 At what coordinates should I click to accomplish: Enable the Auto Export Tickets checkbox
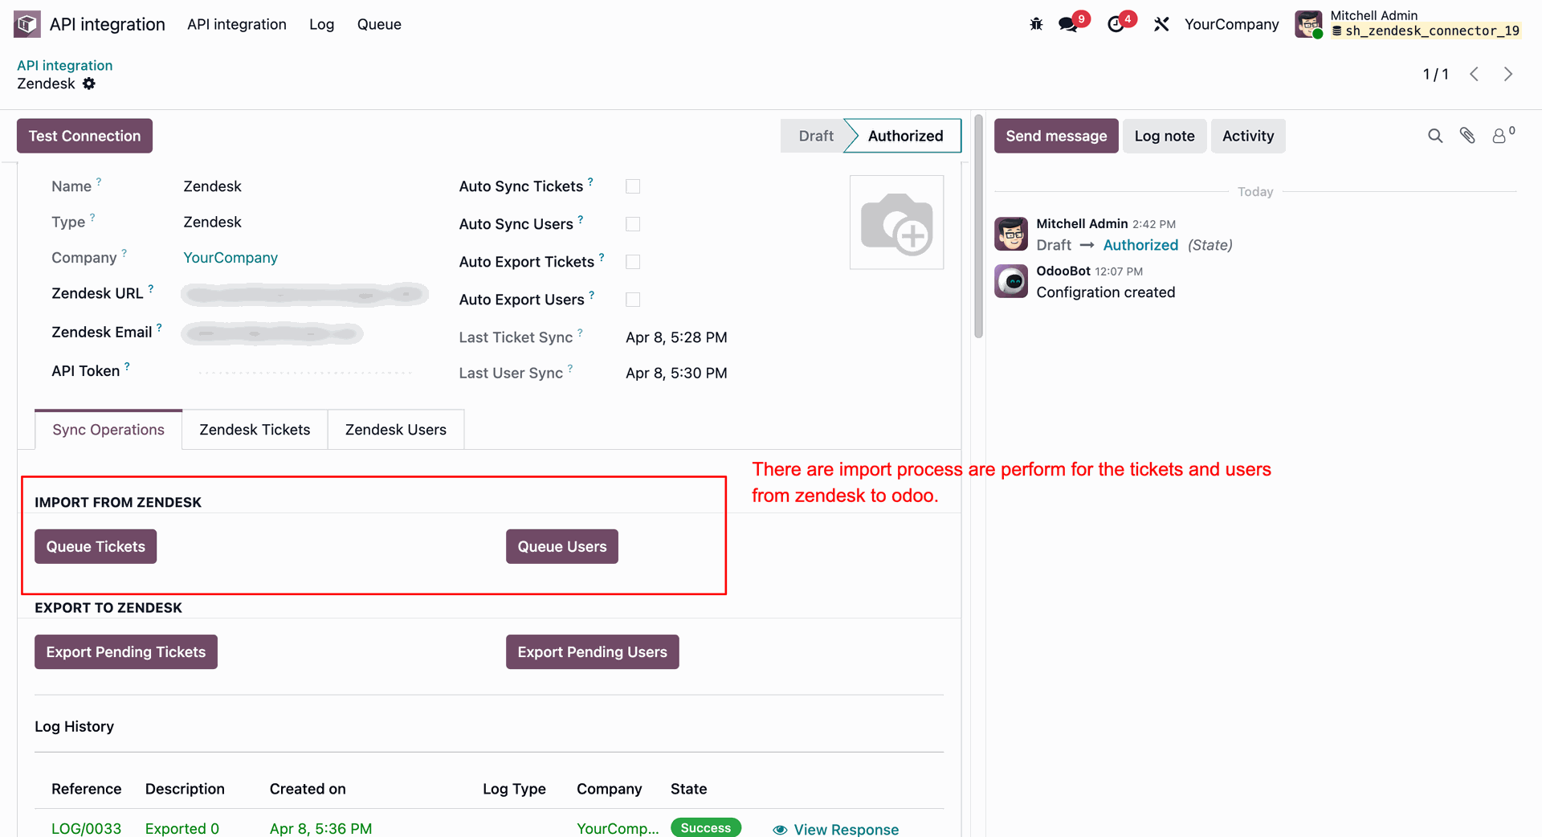633,262
